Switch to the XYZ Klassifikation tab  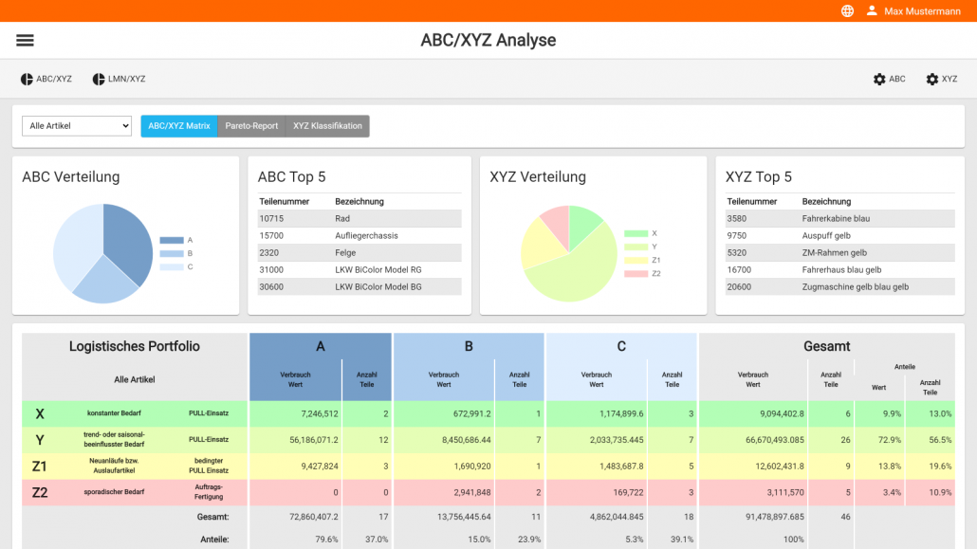(327, 126)
